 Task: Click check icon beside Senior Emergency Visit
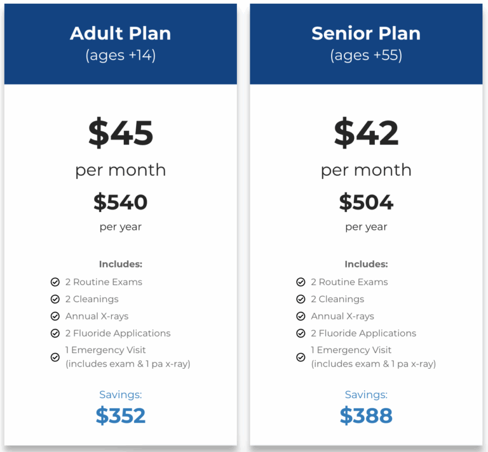tap(301, 357)
